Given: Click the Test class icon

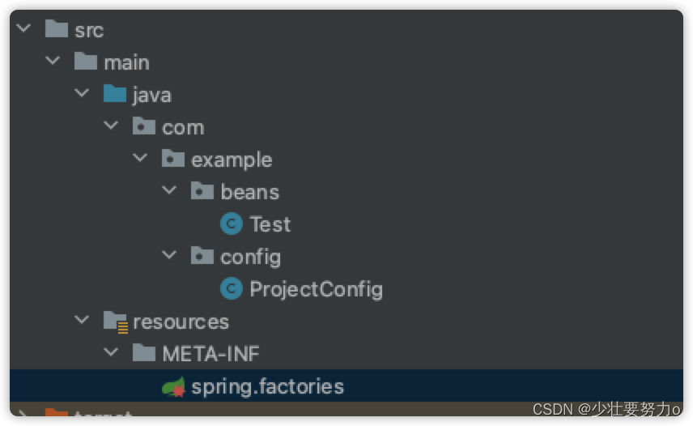Looking at the screenshot, I should (232, 224).
